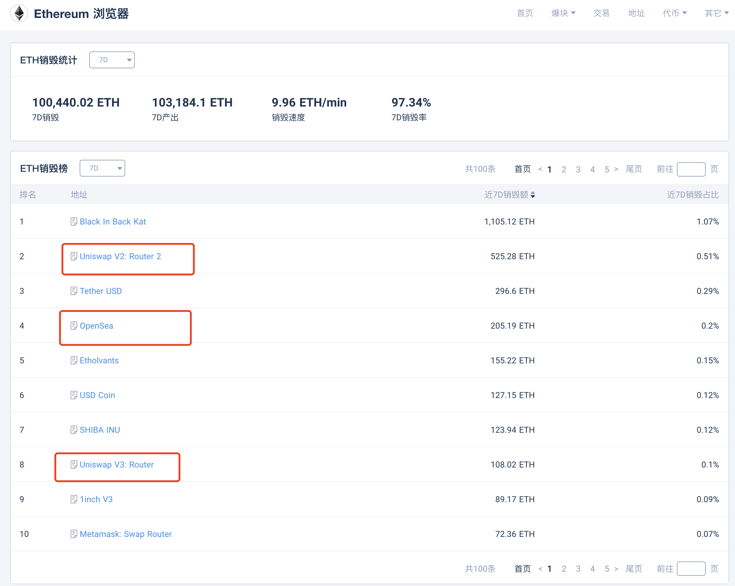Click contract icon beside SHIBA INU
This screenshot has width=735, height=586.
pyautogui.click(x=74, y=430)
